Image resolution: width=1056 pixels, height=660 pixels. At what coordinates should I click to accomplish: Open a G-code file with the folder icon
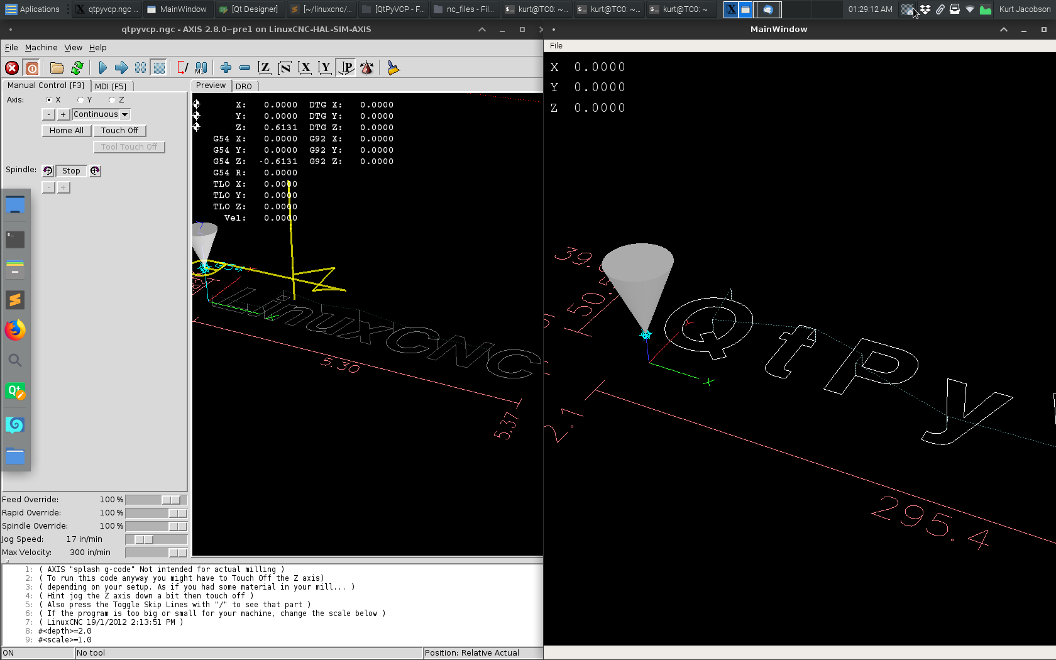tap(57, 68)
